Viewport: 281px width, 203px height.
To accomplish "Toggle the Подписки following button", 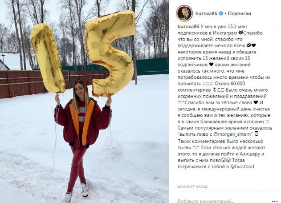I will pos(240,13).
